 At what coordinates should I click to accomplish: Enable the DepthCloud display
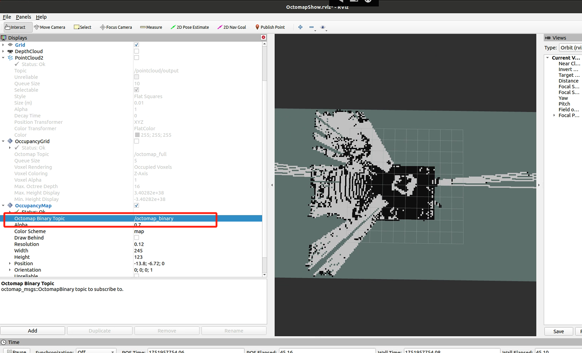click(136, 51)
